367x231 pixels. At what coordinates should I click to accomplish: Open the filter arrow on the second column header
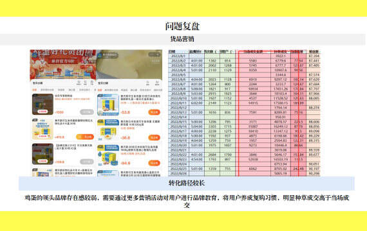[x=203, y=52]
